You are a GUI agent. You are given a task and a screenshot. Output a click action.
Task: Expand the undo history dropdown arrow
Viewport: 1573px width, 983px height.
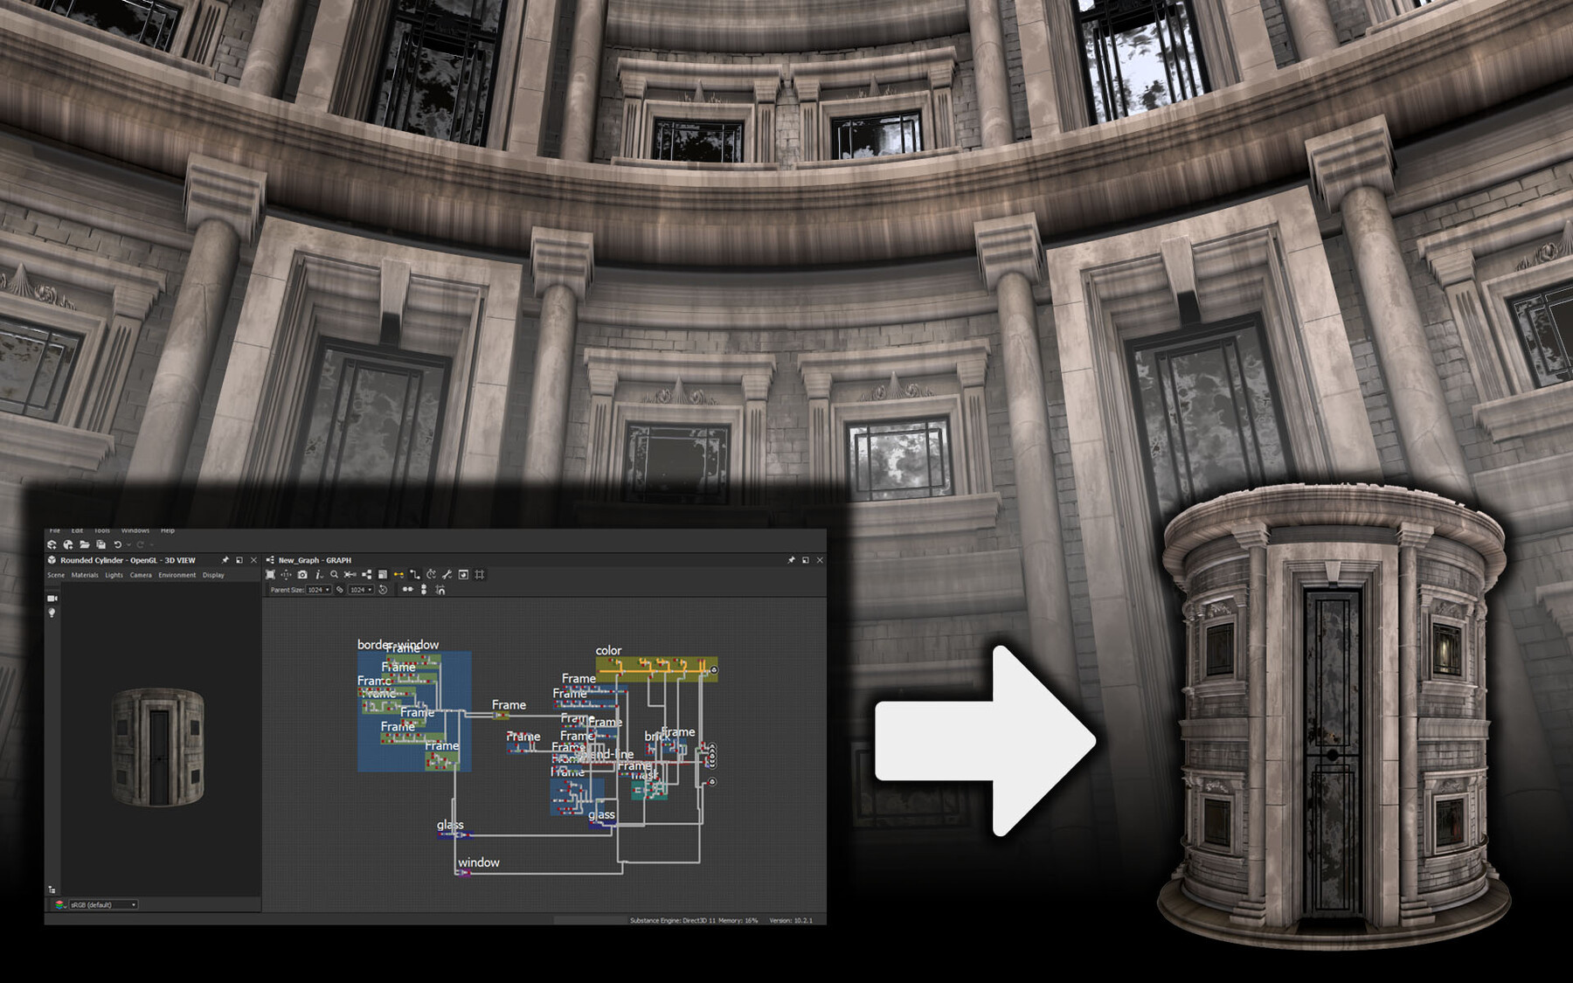128,545
